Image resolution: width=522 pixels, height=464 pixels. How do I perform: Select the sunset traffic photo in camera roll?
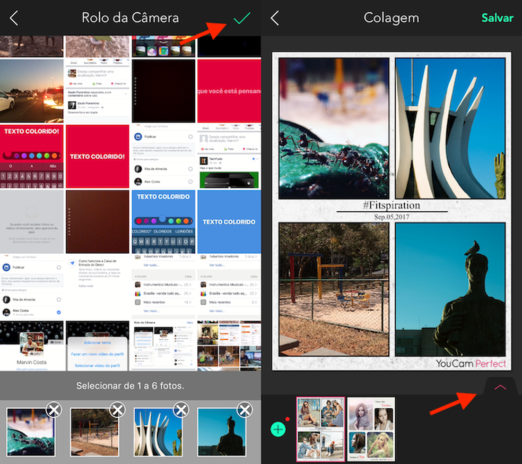tap(32, 89)
